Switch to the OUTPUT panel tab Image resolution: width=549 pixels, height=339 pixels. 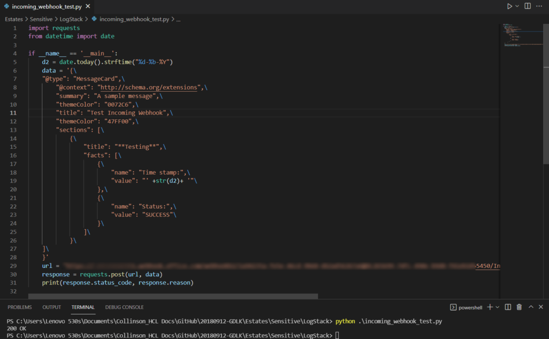[x=51, y=307]
